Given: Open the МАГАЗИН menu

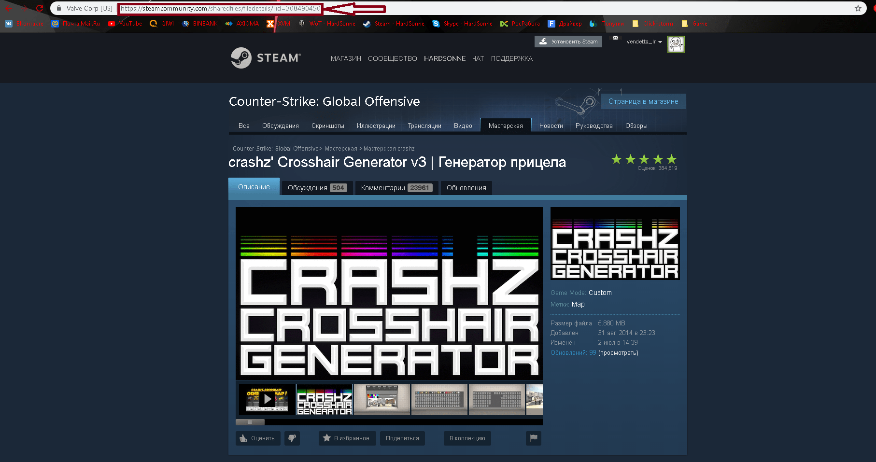Looking at the screenshot, I should 346,58.
